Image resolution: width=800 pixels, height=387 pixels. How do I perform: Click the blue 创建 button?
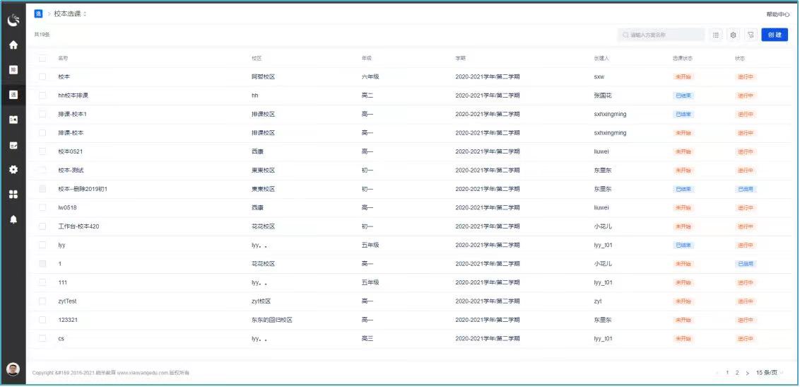point(775,35)
